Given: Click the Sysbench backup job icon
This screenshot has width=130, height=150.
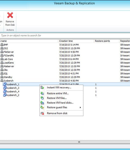Looking at the screenshot, I should pyautogui.click(x=2, y=80).
